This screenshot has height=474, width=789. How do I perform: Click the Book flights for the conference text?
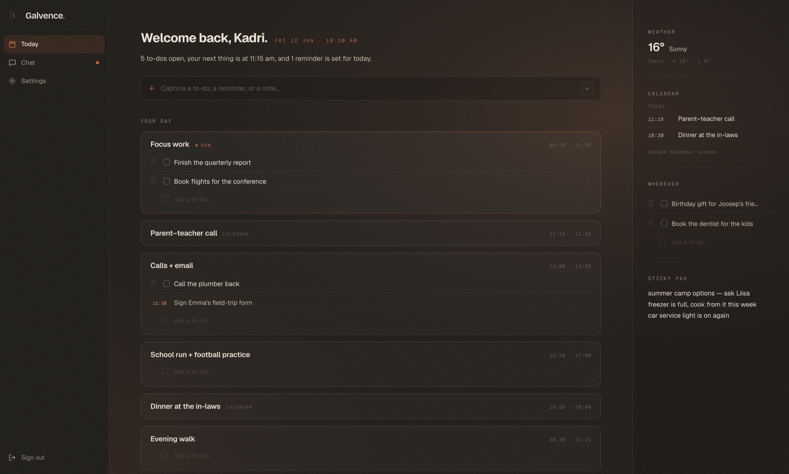[220, 181]
